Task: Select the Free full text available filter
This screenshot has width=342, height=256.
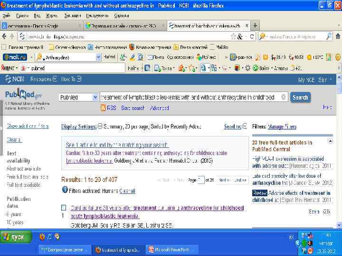Action: tap(28, 177)
